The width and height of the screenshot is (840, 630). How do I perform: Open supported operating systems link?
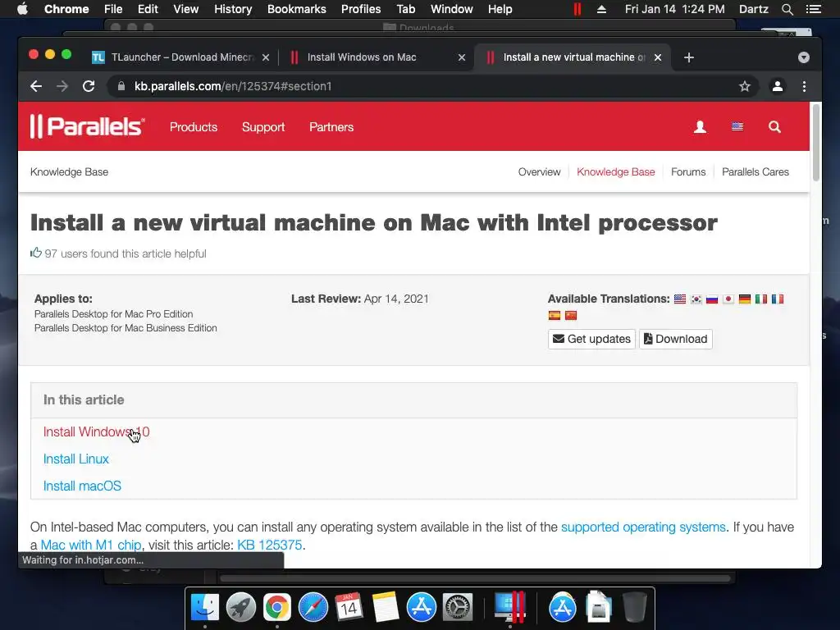(643, 527)
